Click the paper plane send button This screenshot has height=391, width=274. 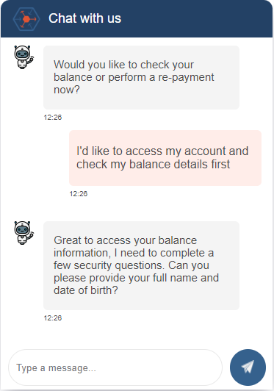coord(248,367)
